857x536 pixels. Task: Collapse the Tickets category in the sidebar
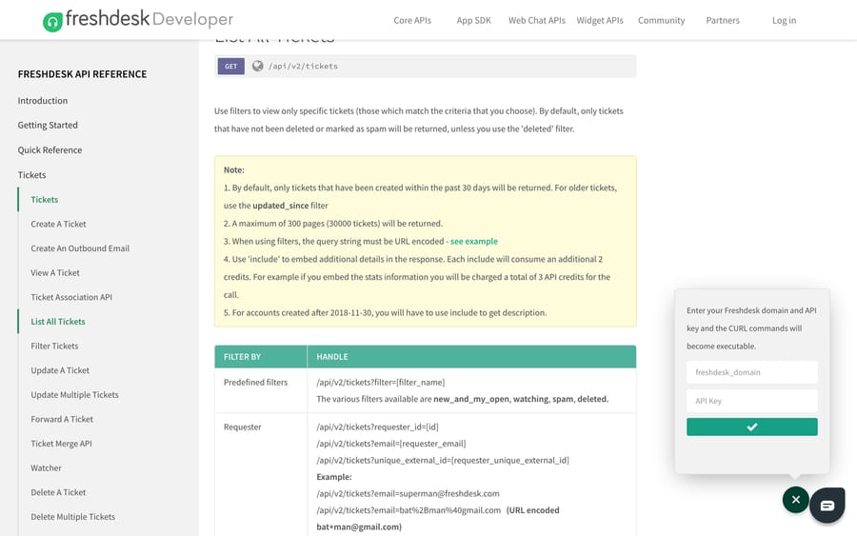(x=31, y=175)
